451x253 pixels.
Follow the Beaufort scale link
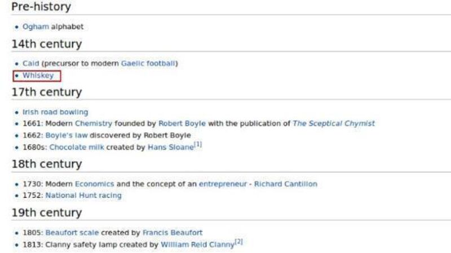[x=72, y=232]
